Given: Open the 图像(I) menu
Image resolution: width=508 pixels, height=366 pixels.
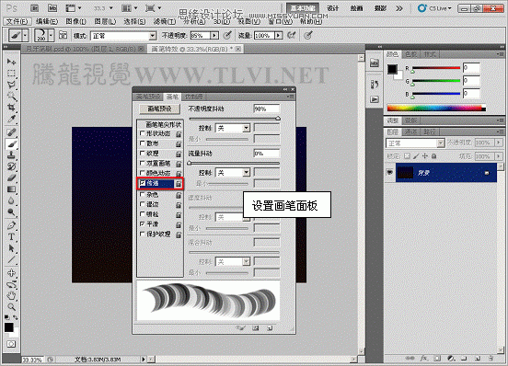Looking at the screenshot, I should pos(75,22).
